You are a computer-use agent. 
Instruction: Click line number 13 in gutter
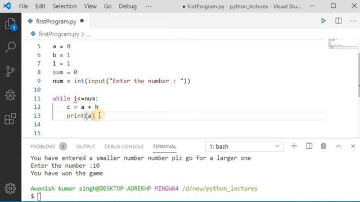pos(37,116)
